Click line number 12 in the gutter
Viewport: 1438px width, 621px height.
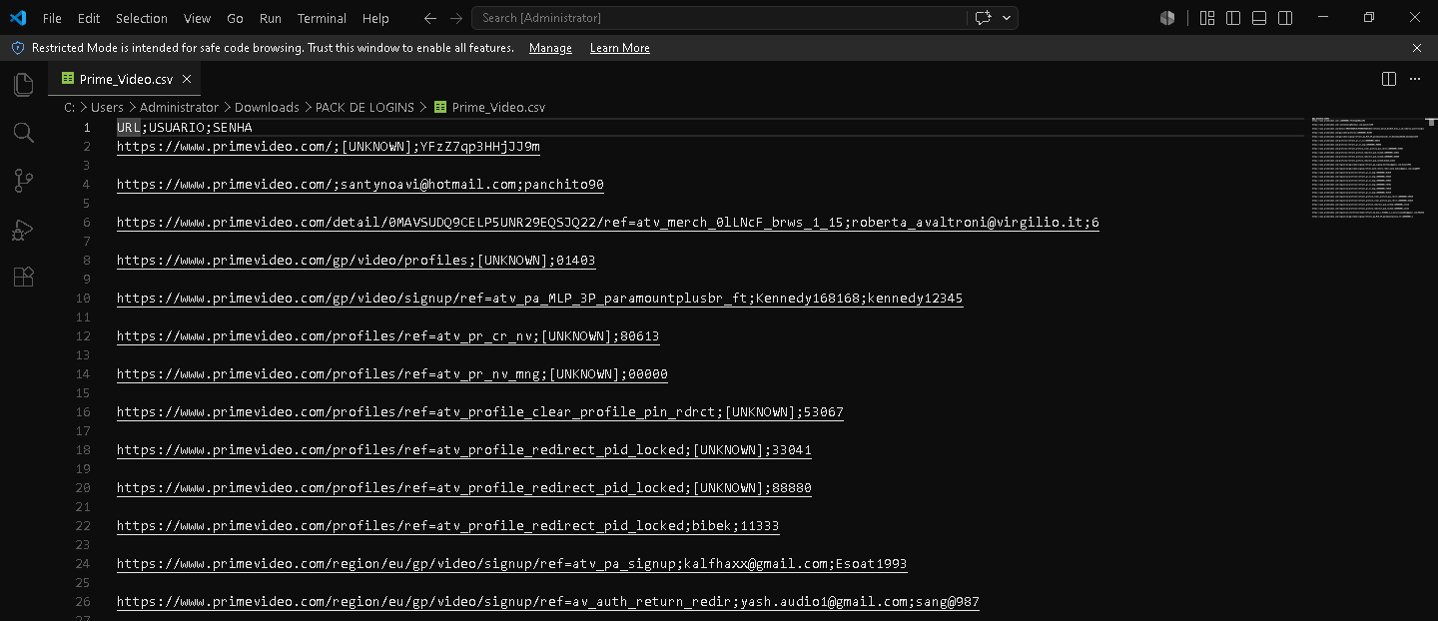click(x=83, y=335)
